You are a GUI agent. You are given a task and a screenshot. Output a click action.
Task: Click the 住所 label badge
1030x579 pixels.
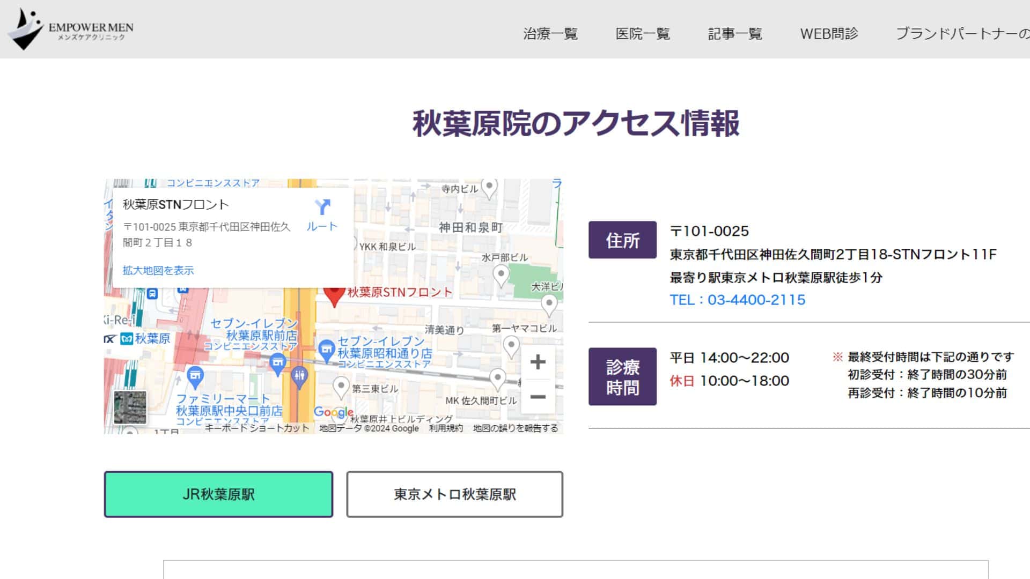[x=622, y=240]
